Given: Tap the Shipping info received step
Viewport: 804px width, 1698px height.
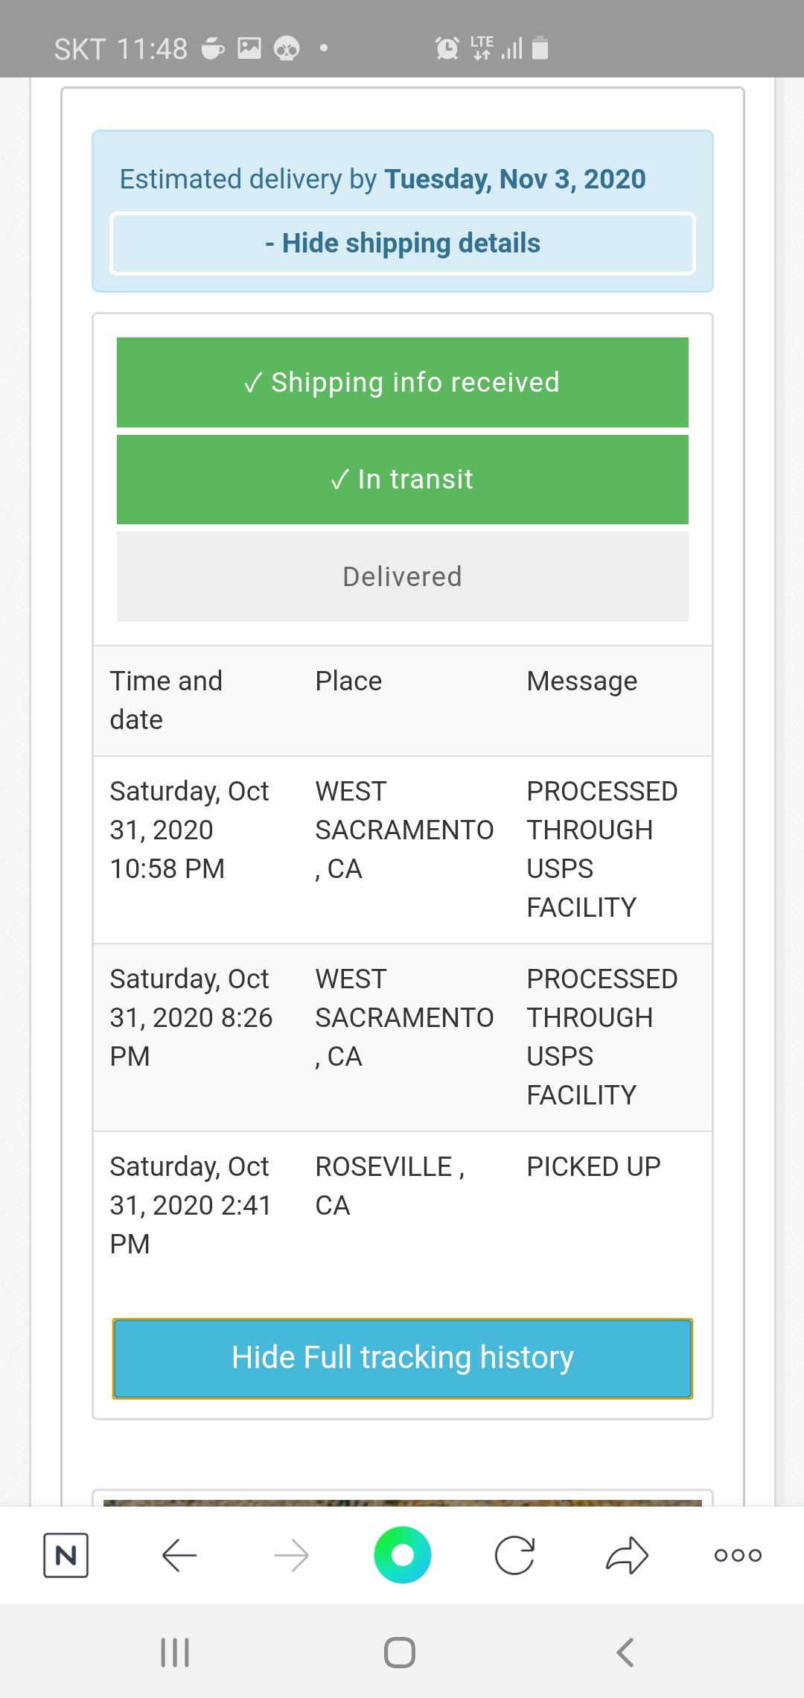Looking at the screenshot, I should [x=402, y=382].
